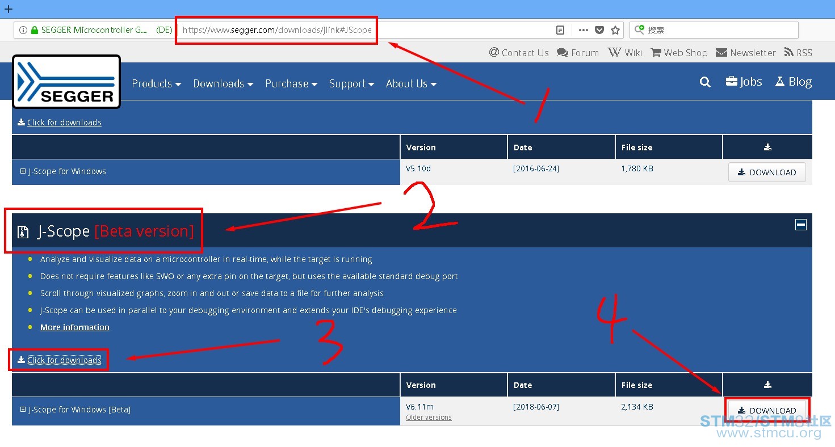The height and width of the screenshot is (447, 835).
Task: Open the Purchase dropdown menu
Action: pos(291,83)
